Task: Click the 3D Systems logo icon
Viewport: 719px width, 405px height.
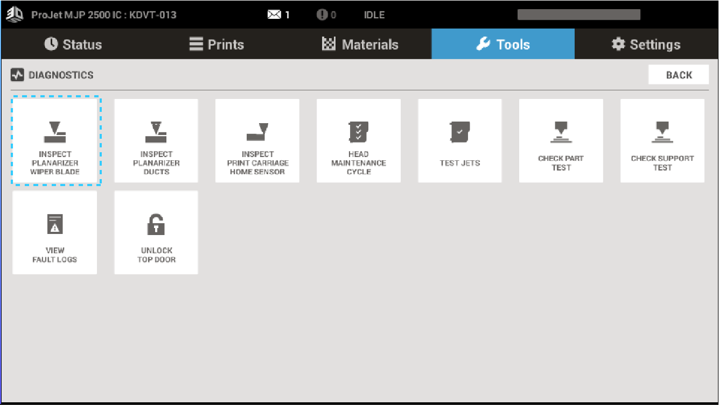Action: [x=15, y=15]
